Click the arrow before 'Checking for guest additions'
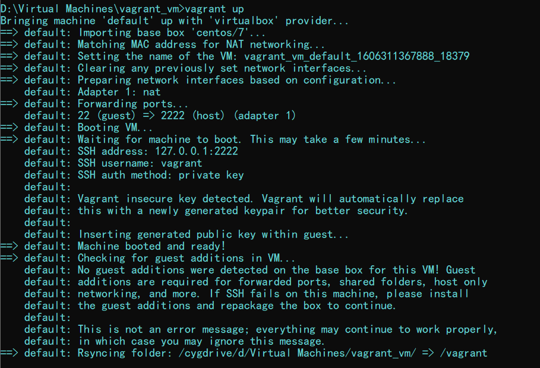Viewport: 540px width, 368px height. coord(9,258)
